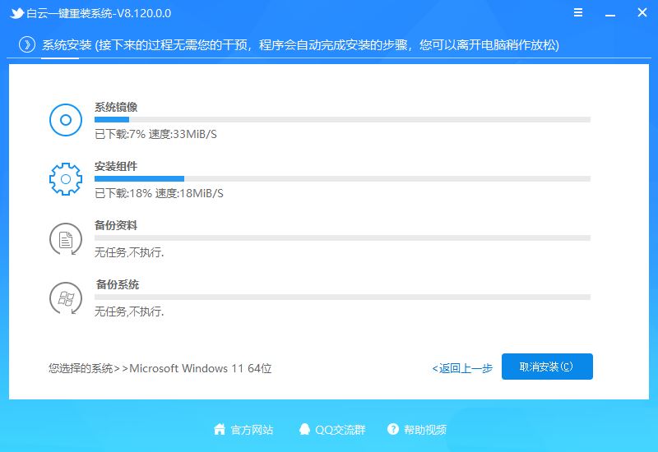The width and height of the screenshot is (658, 452).
Task: Click the 安装组件 download progress bar
Action: point(342,178)
